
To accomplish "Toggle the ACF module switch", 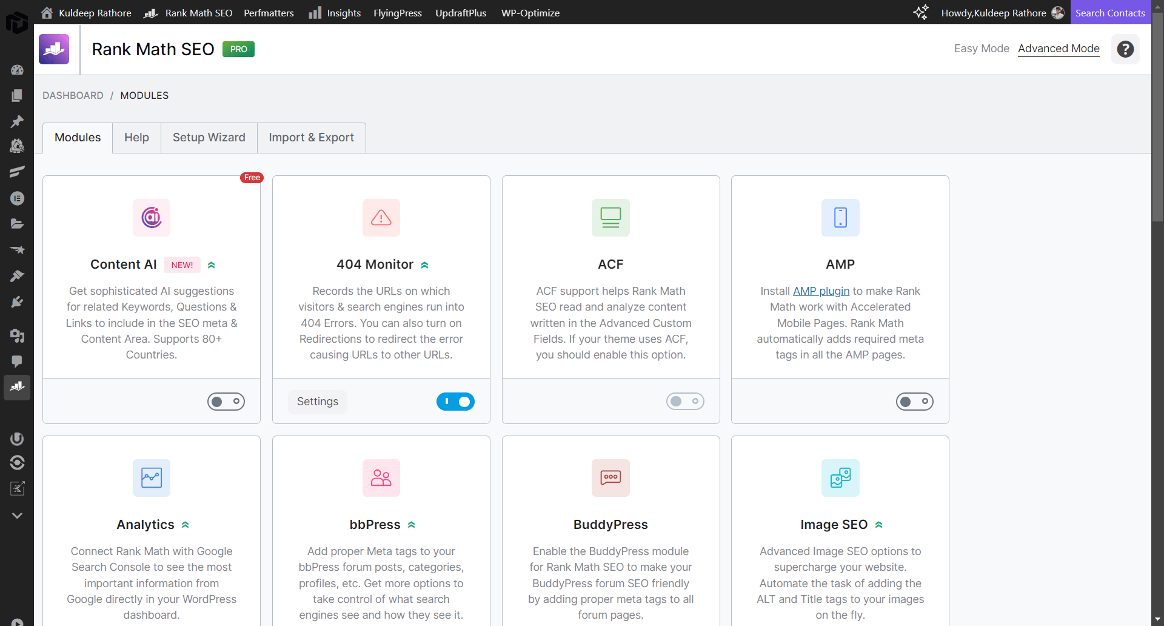I will tap(685, 402).
